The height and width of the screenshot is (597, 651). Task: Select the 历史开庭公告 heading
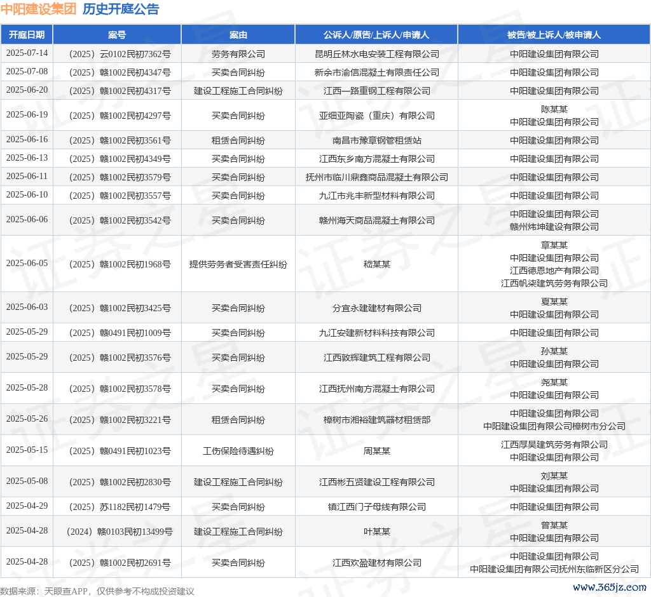pos(121,9)
